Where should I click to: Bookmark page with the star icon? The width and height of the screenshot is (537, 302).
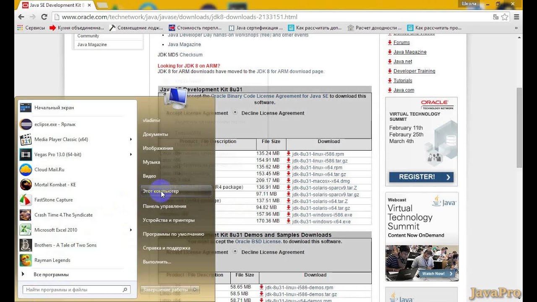[505, 17]
